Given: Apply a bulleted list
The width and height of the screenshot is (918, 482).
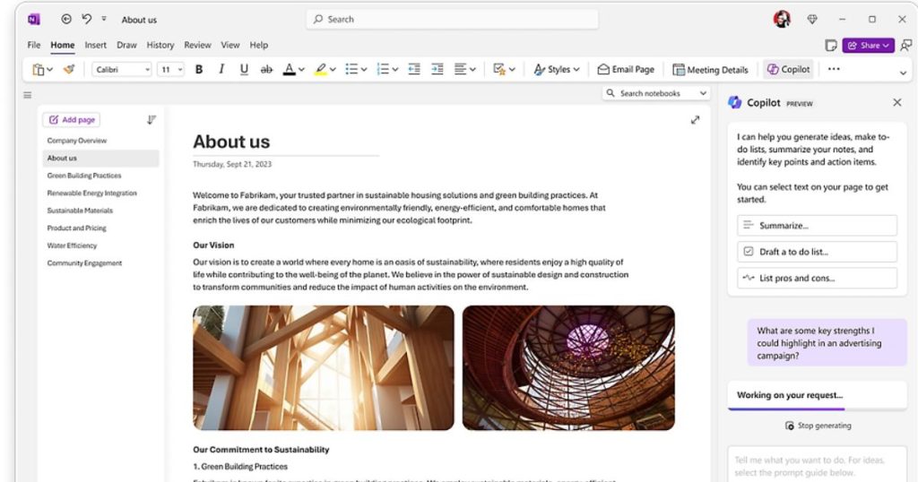Looking at the screenshot, I should pyautogui.click(x=351, y=70).
